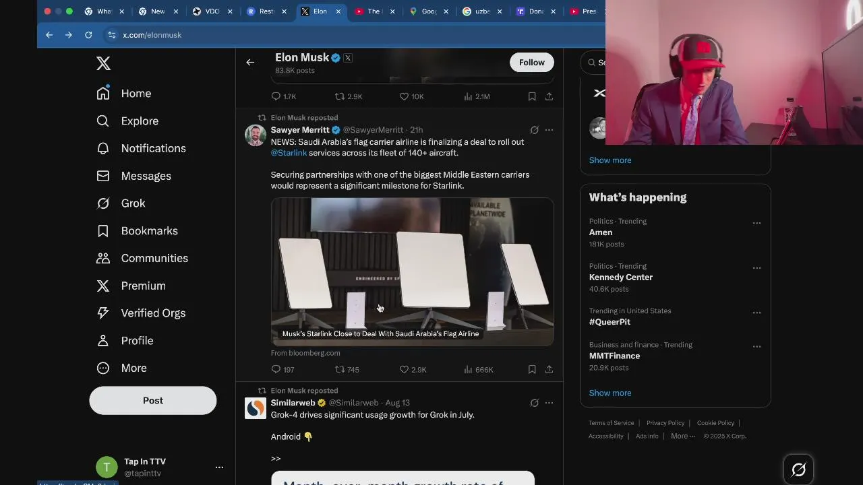Click the More circle icon in sidebar

click(x=103, y=368)
